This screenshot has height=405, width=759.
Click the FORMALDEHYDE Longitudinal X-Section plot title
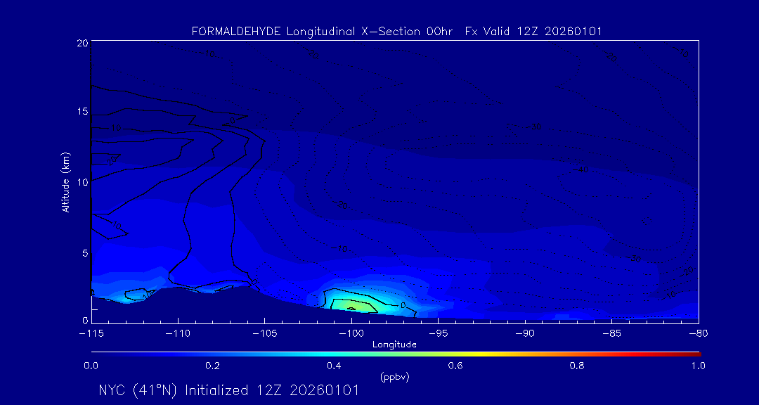pos(396,32)
